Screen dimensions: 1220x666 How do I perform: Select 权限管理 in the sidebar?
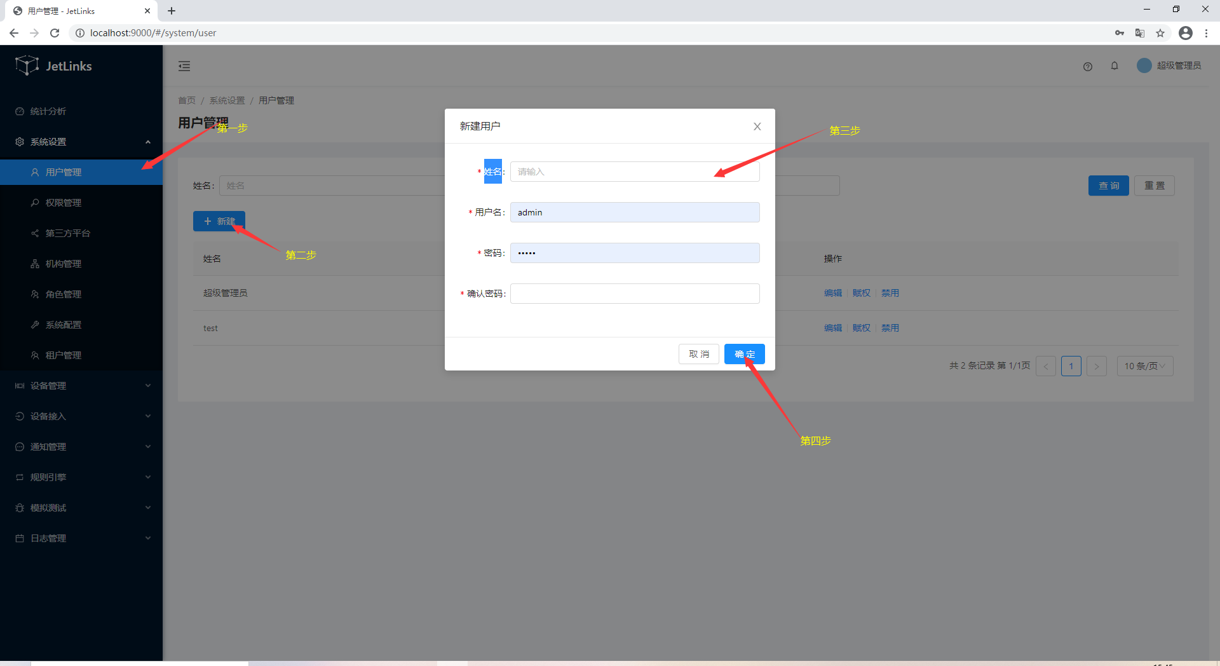point(64,203)
